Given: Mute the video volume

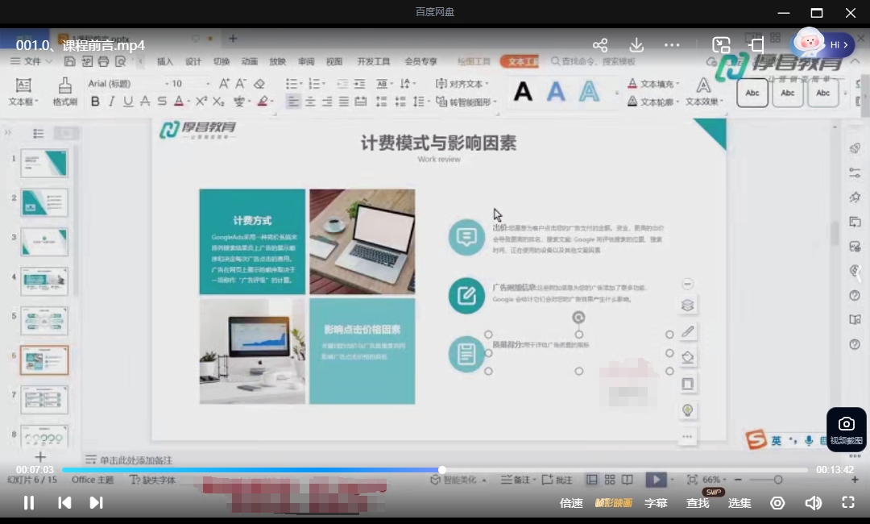Looking at the screenshot, I should click(813, 503).
